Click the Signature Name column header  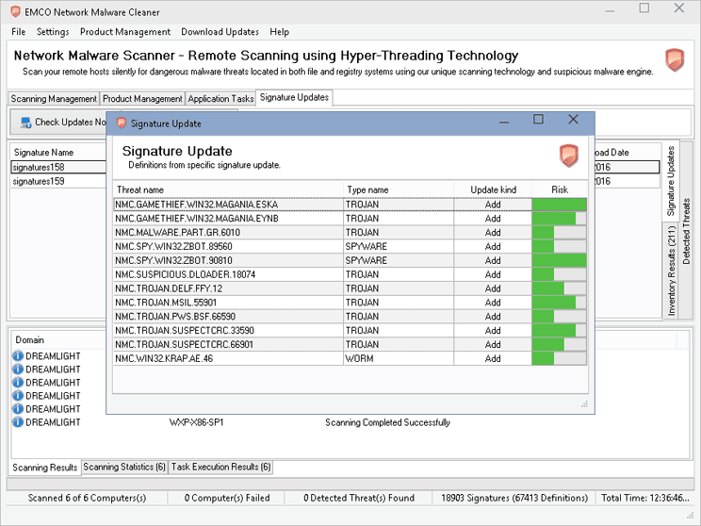(x=58, y=153)
